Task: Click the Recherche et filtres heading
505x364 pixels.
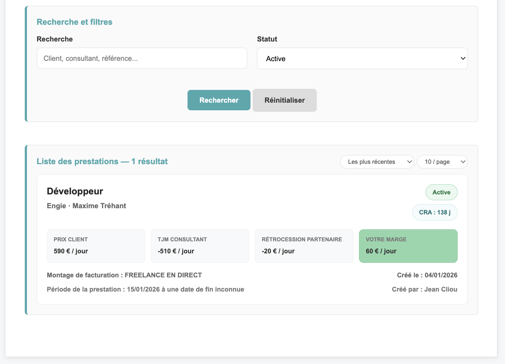Action: click(75, 22)
